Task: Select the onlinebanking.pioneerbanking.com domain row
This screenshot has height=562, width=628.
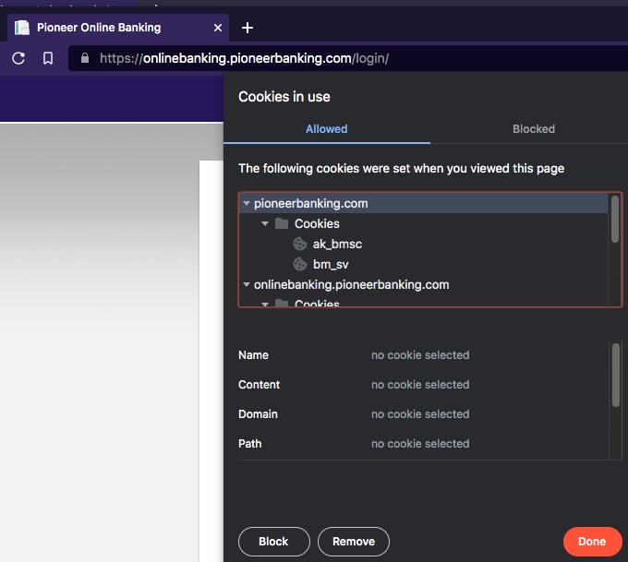Action: pyautogui.click(x=424, y=284)
